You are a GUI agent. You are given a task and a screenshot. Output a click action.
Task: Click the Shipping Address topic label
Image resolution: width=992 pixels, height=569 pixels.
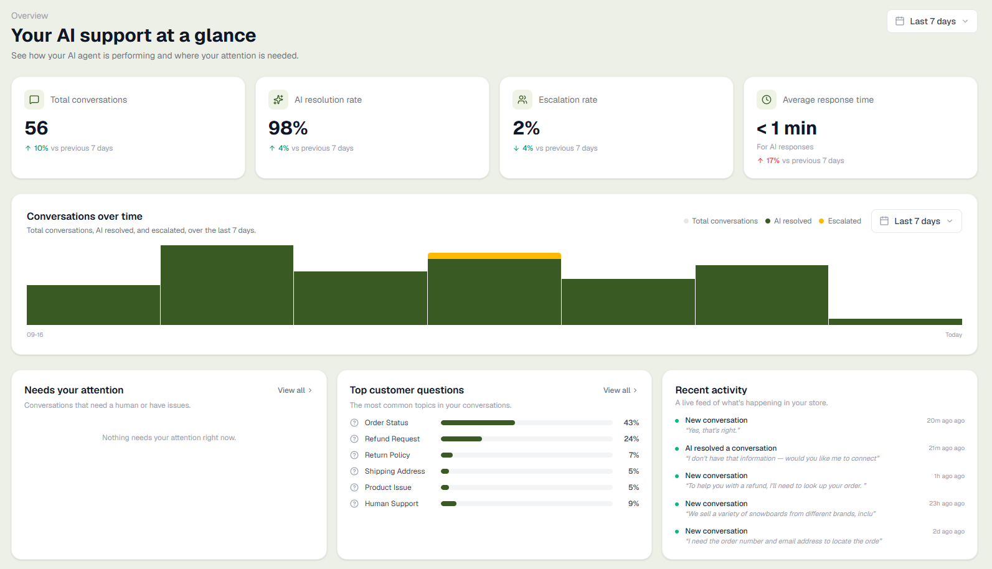pyautogui.click(x=395, y=471)
